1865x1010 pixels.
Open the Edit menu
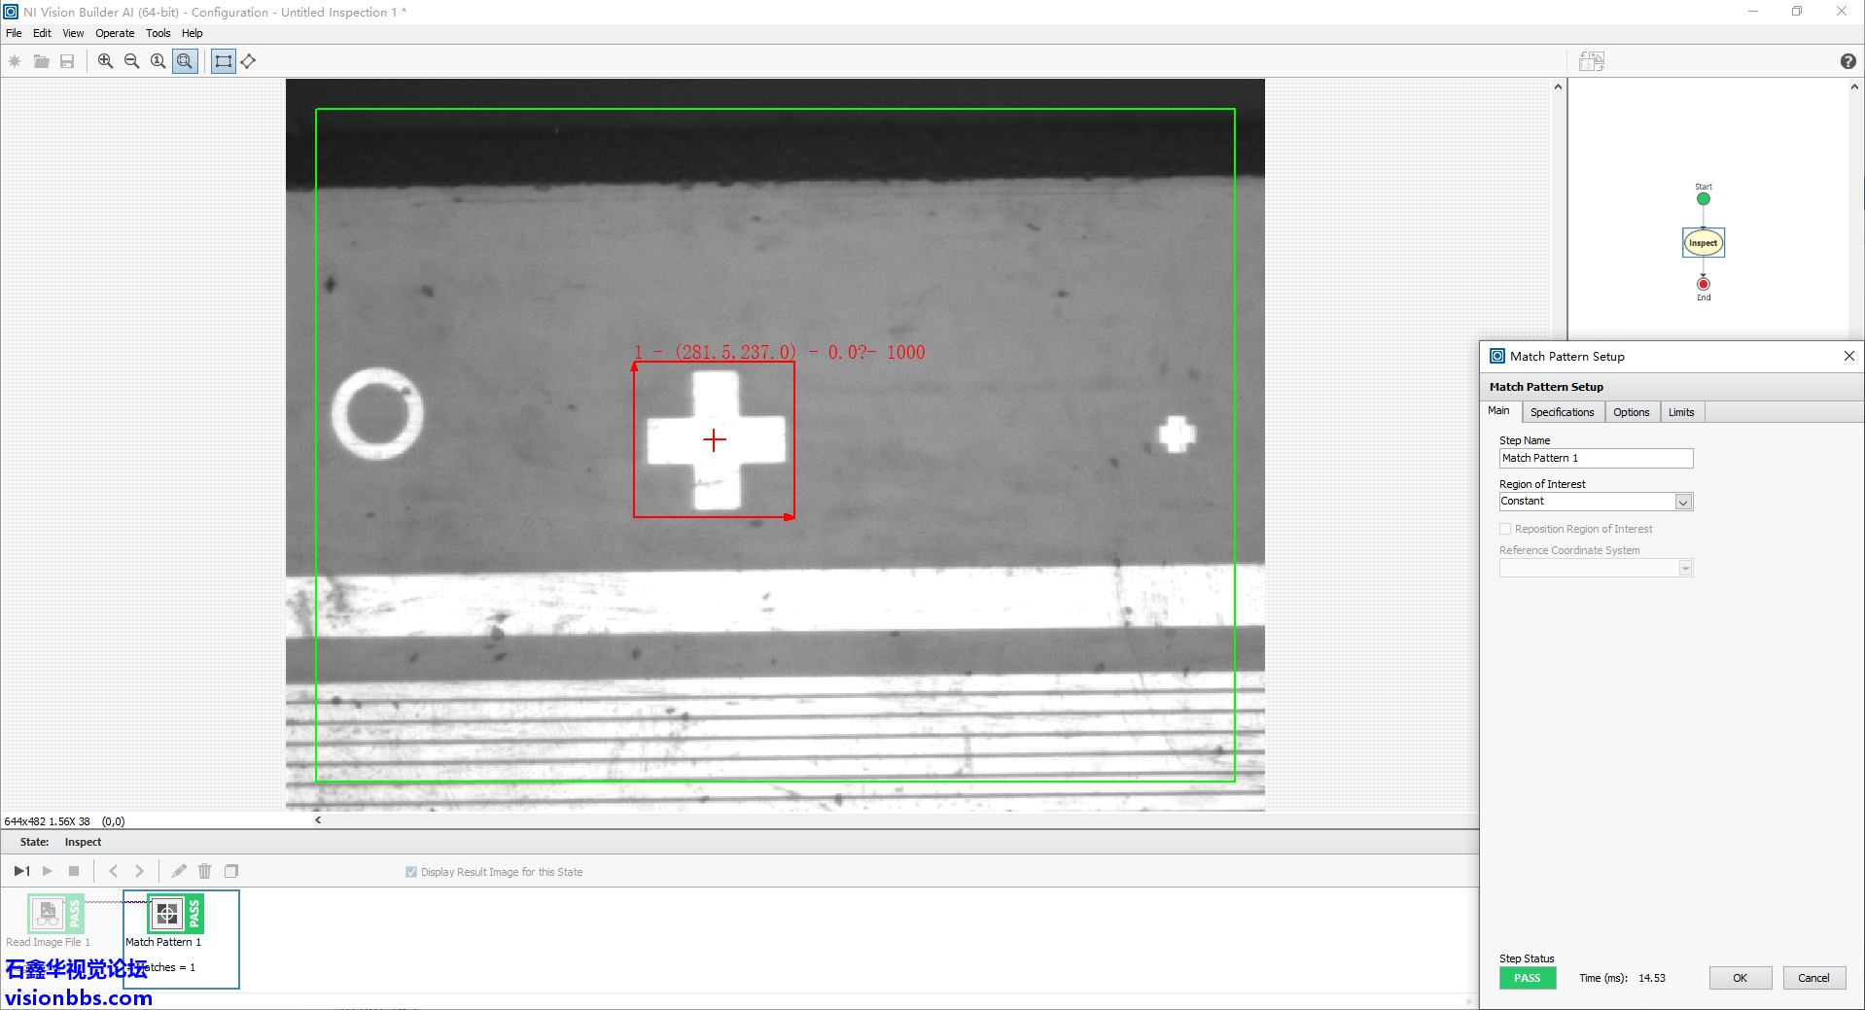click(x=42, y=33)
